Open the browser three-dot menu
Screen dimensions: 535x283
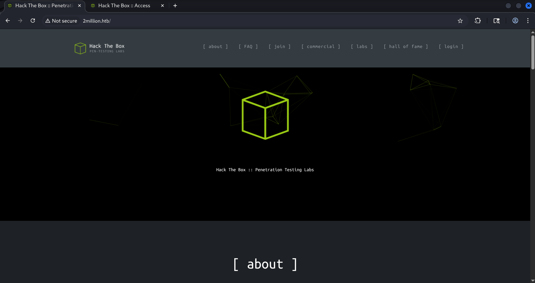tap(528, 21)
